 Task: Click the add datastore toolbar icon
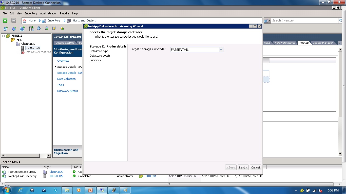click(x=31, y=29)
